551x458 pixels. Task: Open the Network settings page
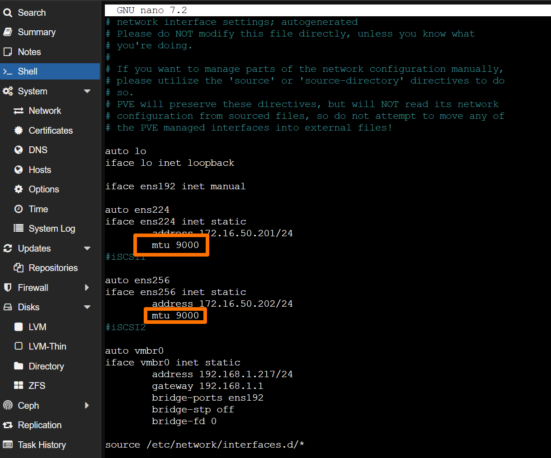point(45,111)
